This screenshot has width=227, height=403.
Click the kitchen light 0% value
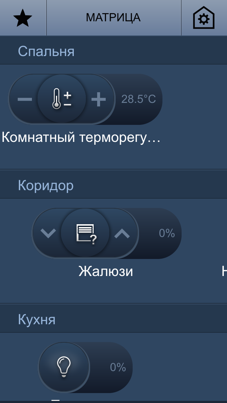click(x=118, y=367)
